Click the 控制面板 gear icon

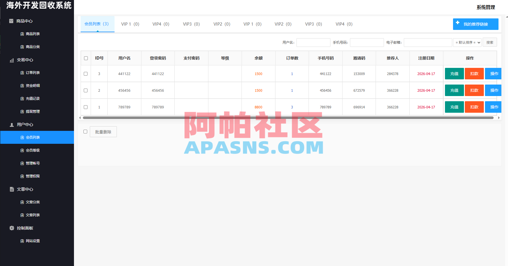(x=12, y=228)
